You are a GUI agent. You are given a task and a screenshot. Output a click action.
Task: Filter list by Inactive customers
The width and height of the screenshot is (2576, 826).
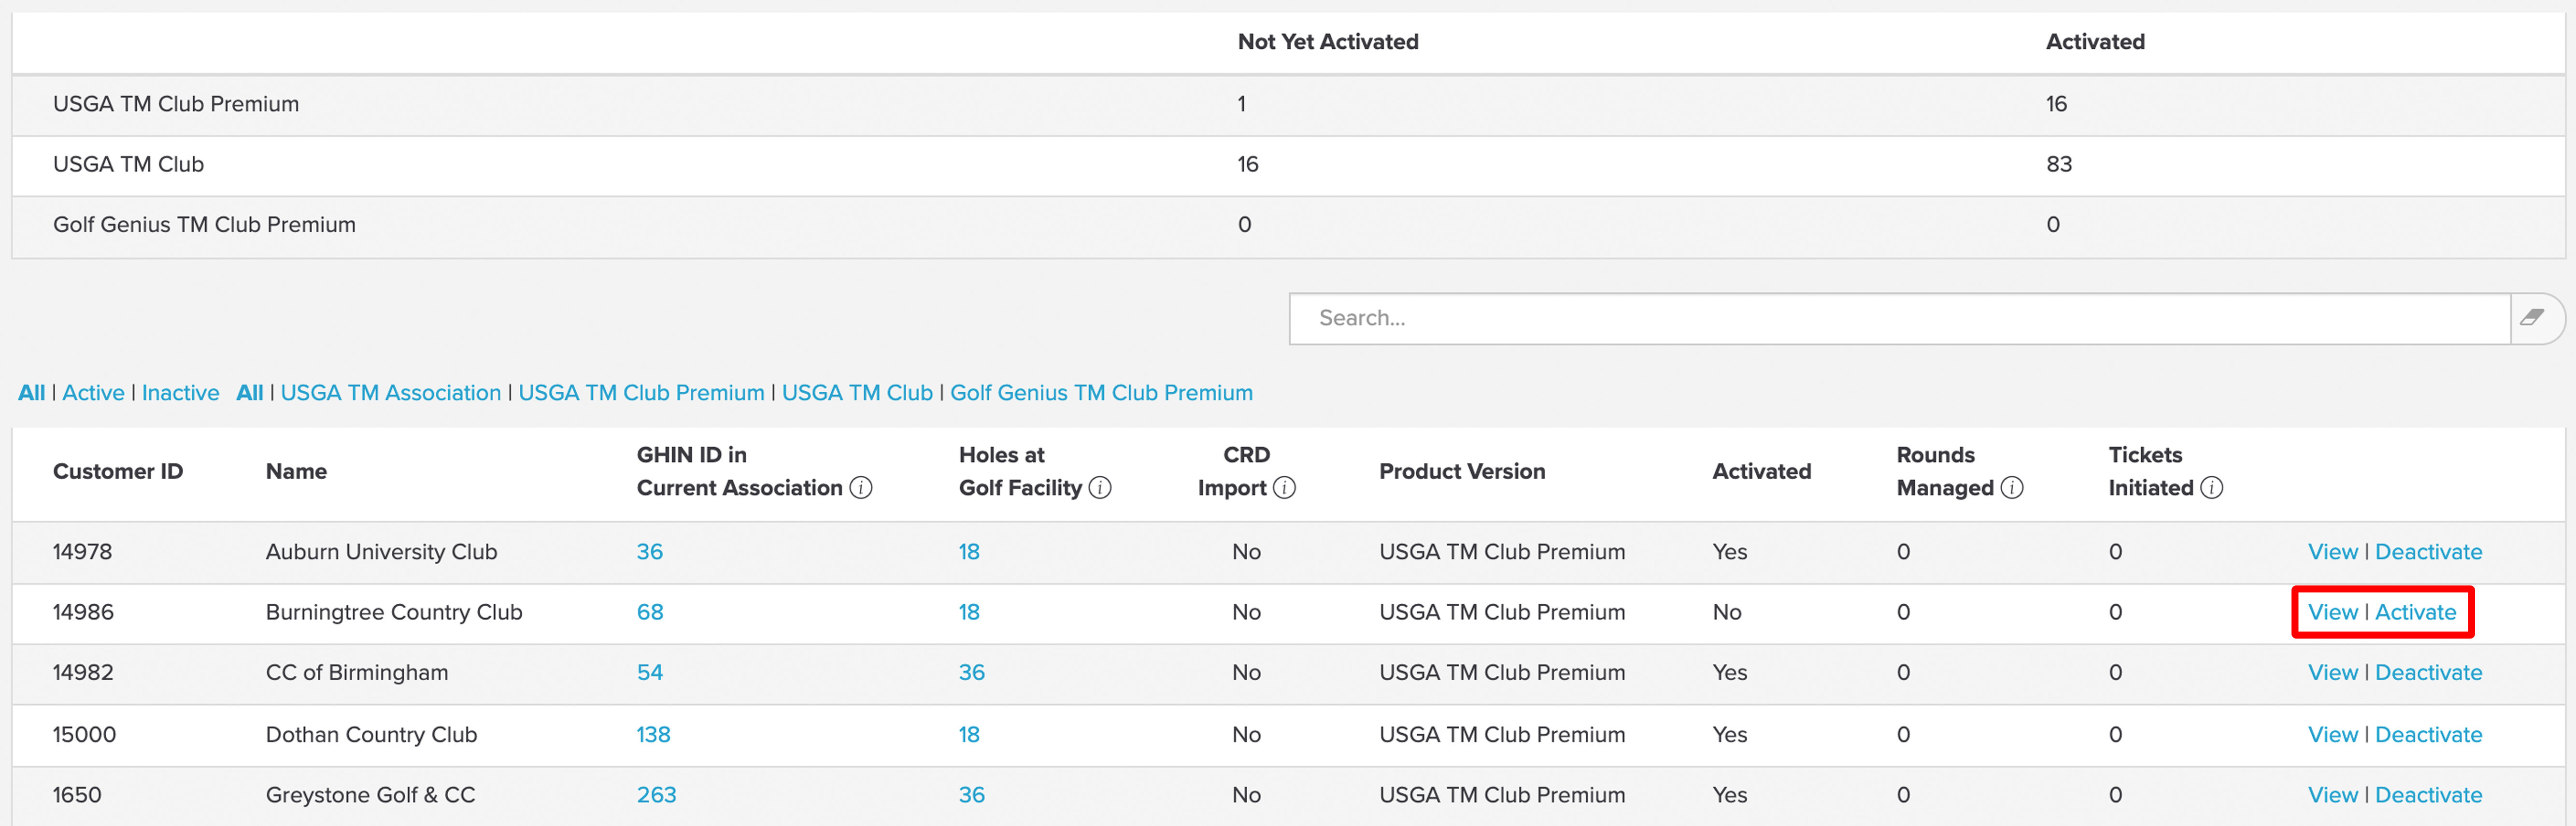(180, 393)
